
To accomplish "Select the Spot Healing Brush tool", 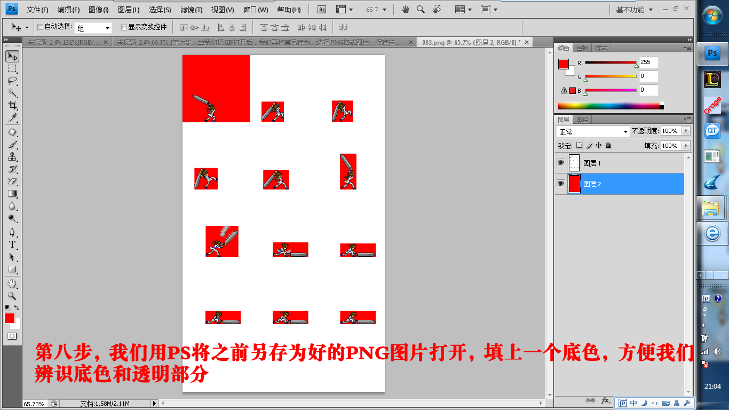I will 12,132.
